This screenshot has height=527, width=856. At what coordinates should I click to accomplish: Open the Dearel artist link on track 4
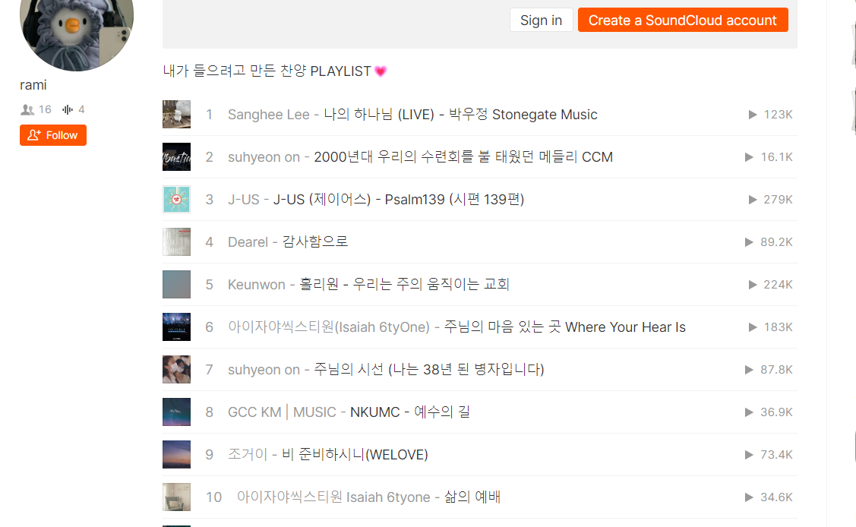tap(248, 242)
